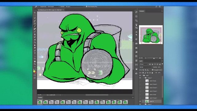Hide the Group 1 layer group

(140, 78)
